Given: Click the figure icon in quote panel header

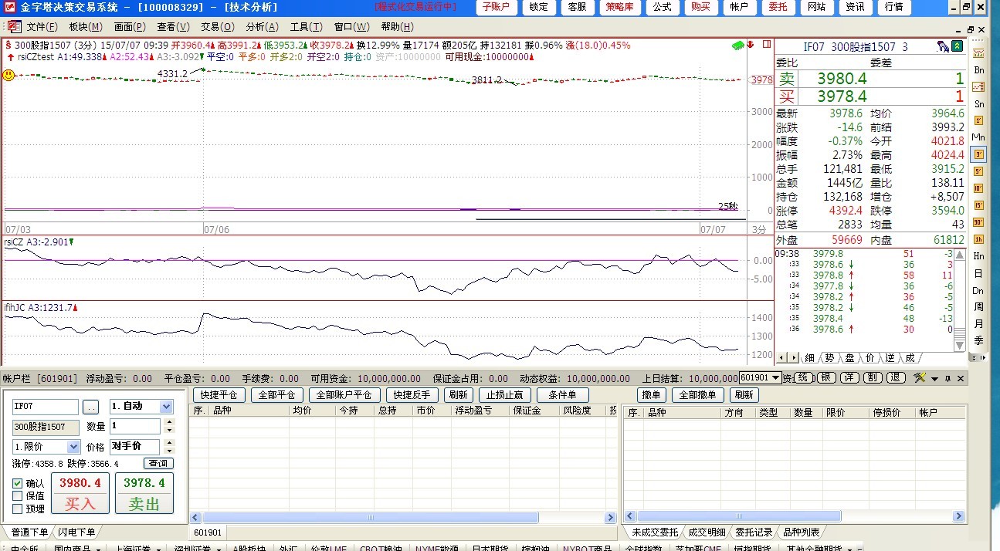Looking at the screenshot, I should pyautogui.click(x=944, y=46).
